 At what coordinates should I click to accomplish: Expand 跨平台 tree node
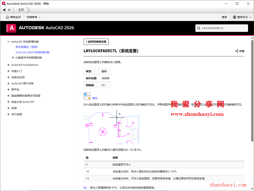tap(9, 89)
